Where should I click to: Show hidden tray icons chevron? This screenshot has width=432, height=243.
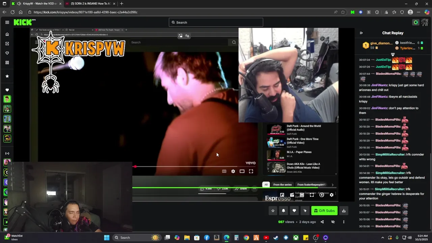pyautogui.click(x=382, y=238)
